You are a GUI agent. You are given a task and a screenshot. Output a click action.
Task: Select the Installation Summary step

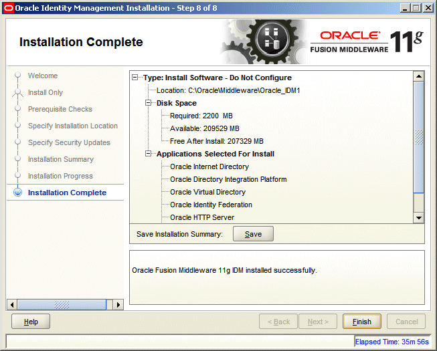(x=61, y=159)
